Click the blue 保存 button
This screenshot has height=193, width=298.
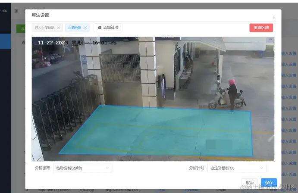(269, 183)
